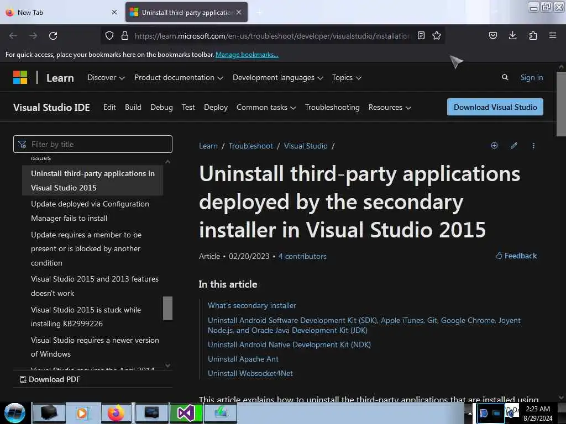
Task: Click the Visual Studio IDE heading link
Action: [x=51, y=108]
